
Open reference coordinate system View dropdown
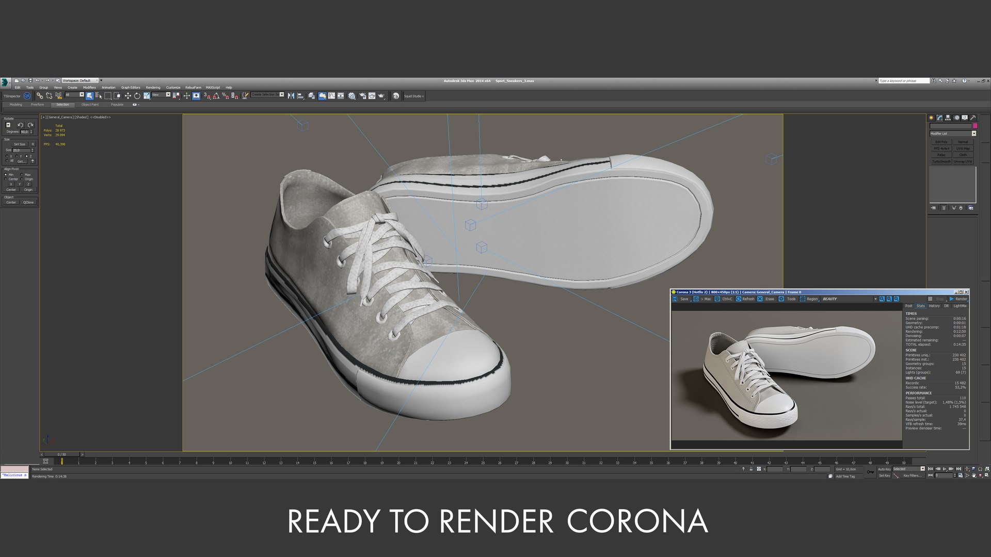(161, 94)
